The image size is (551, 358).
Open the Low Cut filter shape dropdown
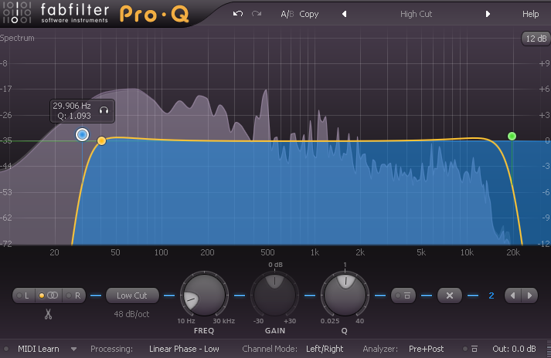click(x=132, y=296)
